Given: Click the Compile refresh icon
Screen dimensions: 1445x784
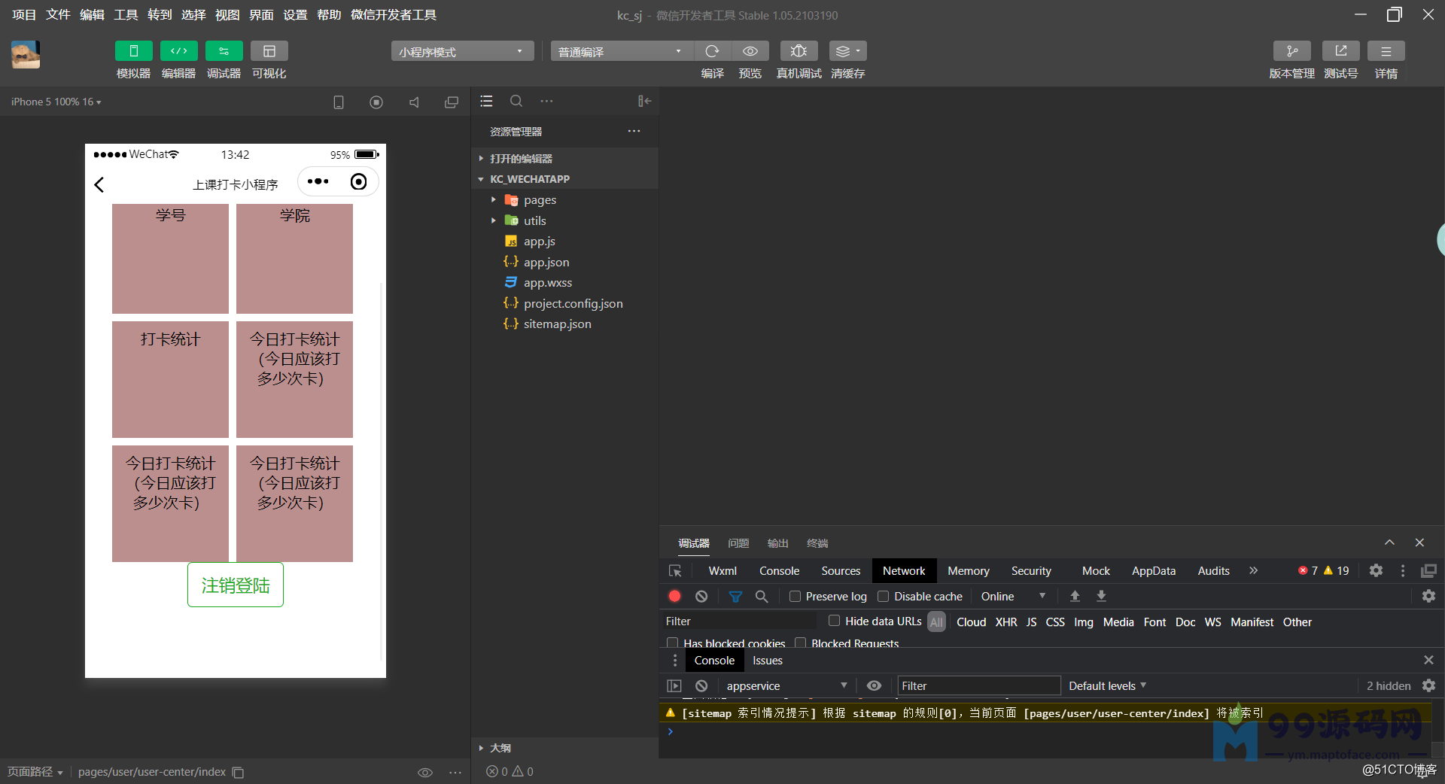Looking at the screenshot, I should (712, 51).
